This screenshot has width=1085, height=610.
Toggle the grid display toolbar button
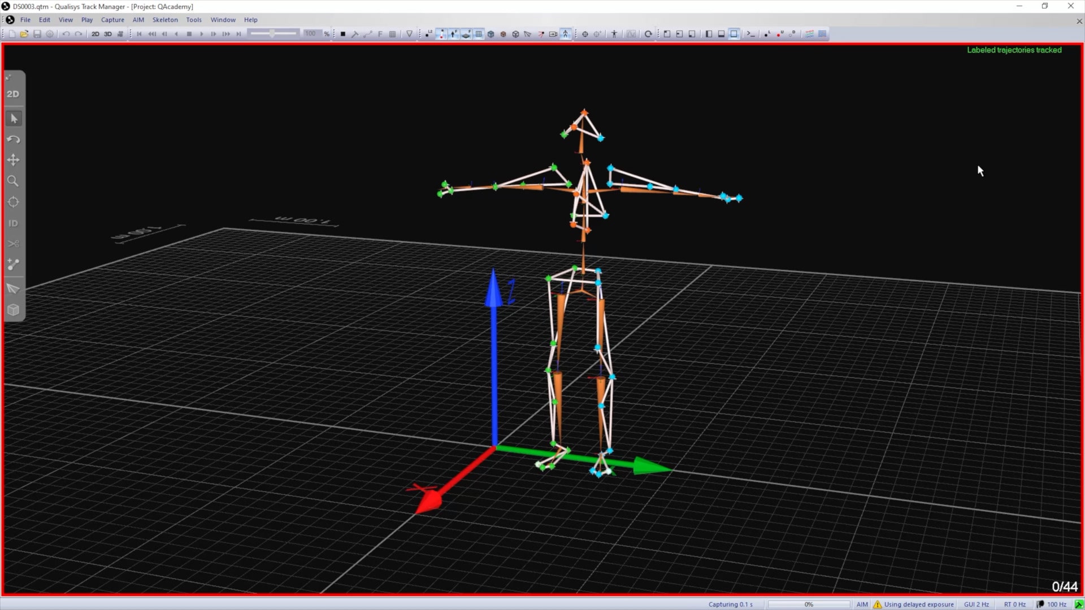pyautogui.click(x=479, y=33)
